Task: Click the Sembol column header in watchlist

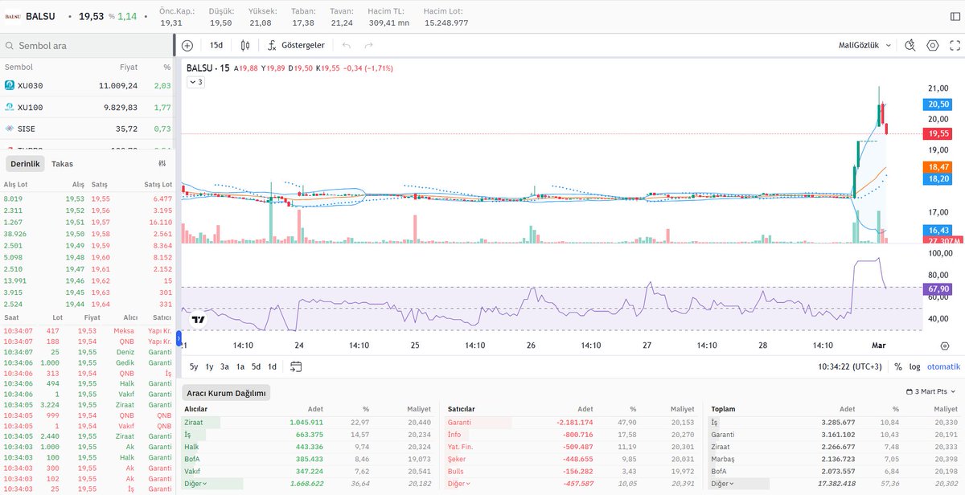Action: click(18, 67)
